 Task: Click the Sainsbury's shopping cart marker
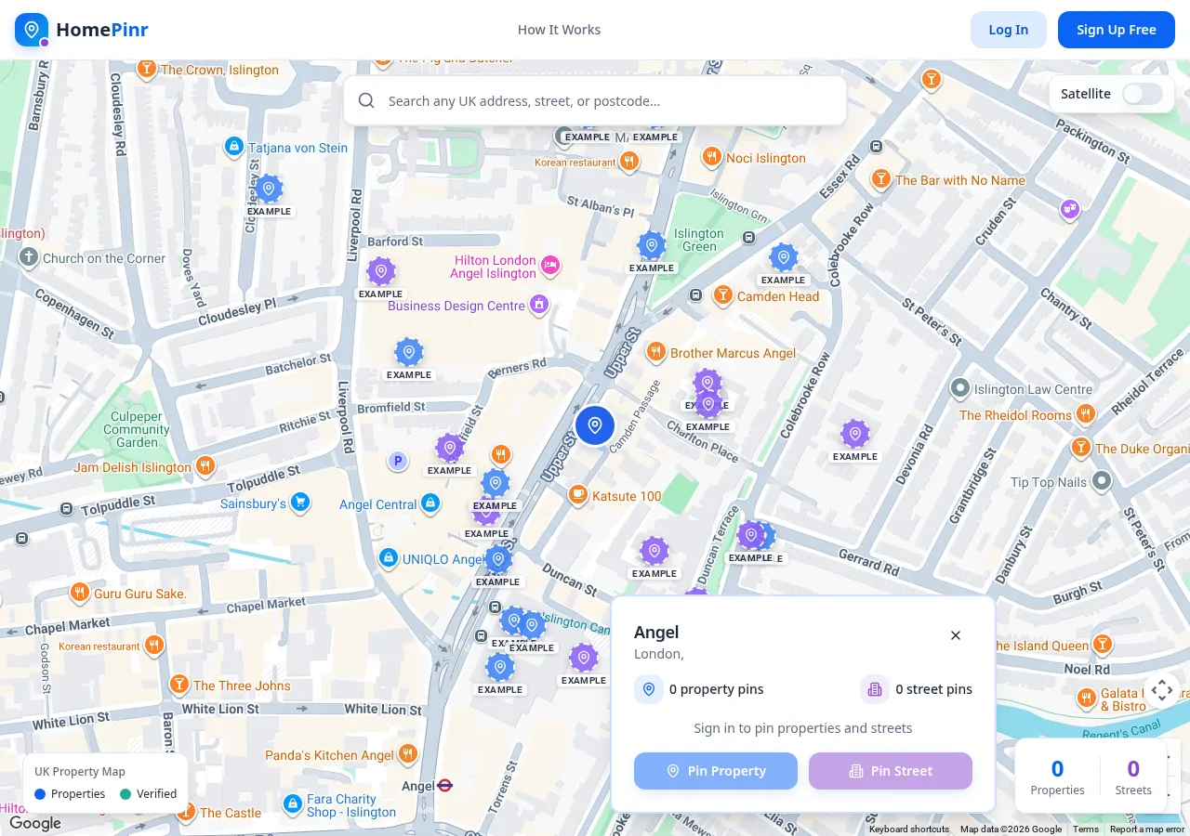pos(299,503)
